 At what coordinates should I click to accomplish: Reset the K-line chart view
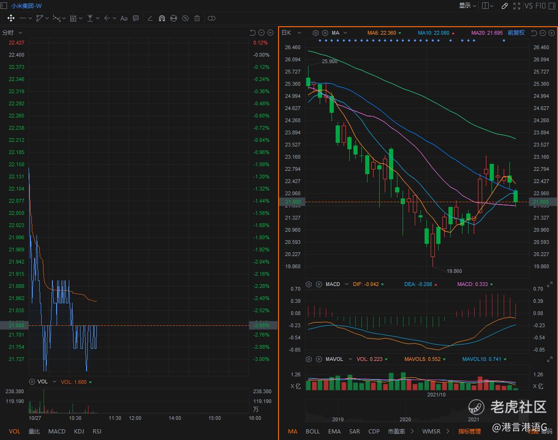(534, 33)
